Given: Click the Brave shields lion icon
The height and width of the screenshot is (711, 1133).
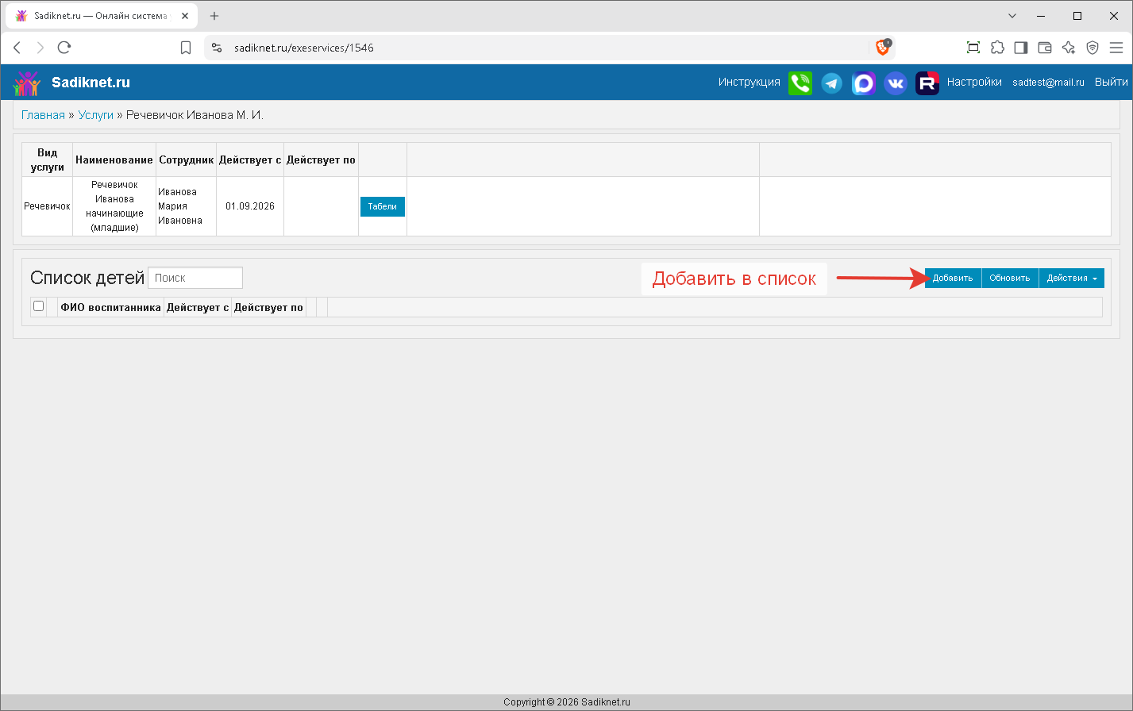Looking at the screenshot, I should coord(883,48).
